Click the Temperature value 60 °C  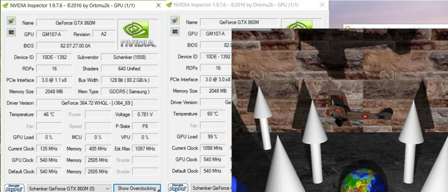pos(213,113)
